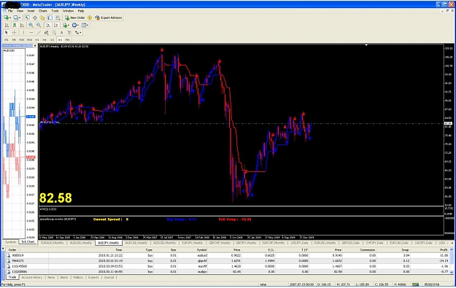Open the File menu
This screenshot has width=456, height=288.
click(10, 11)
